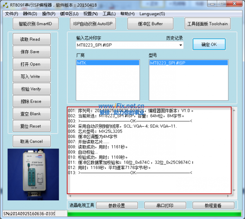This screenshot has width=245, height=219.
Task: Click the chip name input field
Action: (126, 45)
